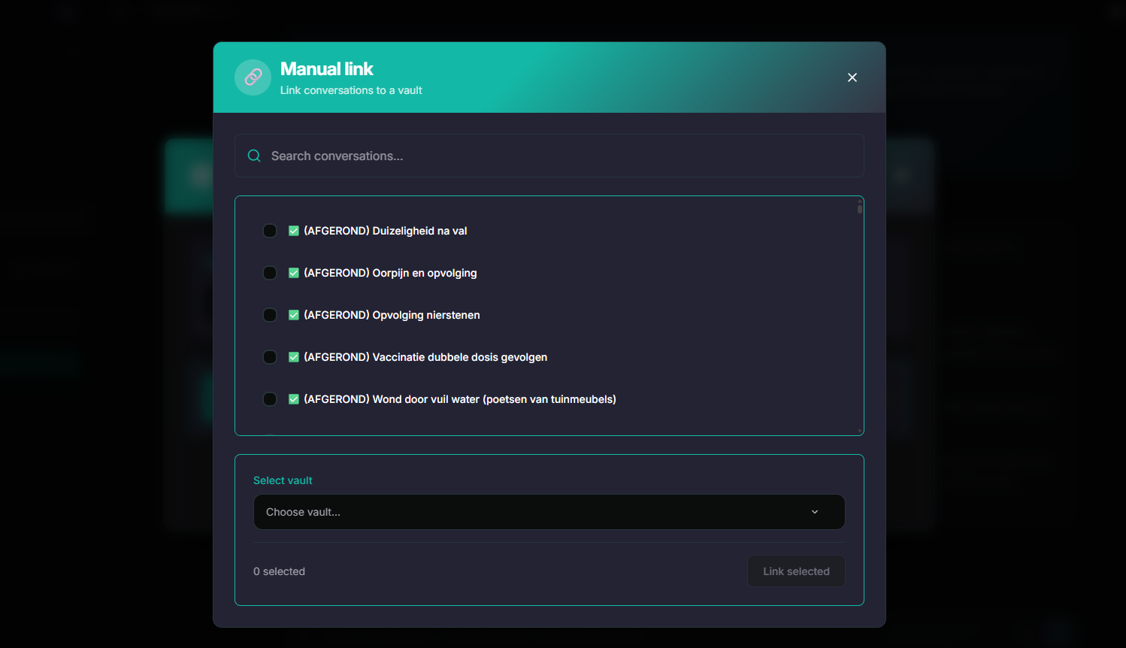This screenshot has height=648, width=1126.
Task: Click the green checkmark beside Oorpijn en opvolging
Action: 294,273
